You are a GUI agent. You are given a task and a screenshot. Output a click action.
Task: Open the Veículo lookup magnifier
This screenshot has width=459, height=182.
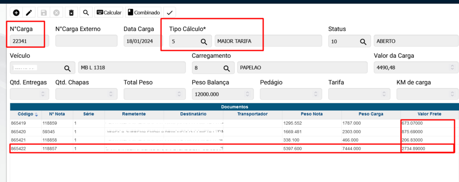point(67,68)
